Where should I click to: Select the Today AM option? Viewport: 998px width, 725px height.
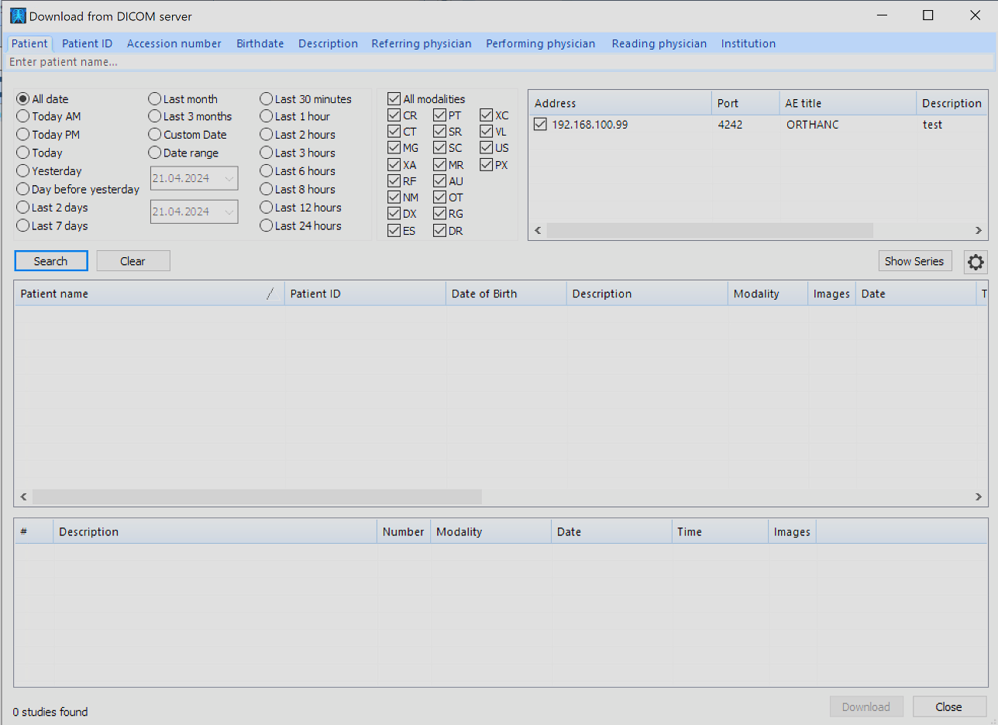click(x=23, y=116)
